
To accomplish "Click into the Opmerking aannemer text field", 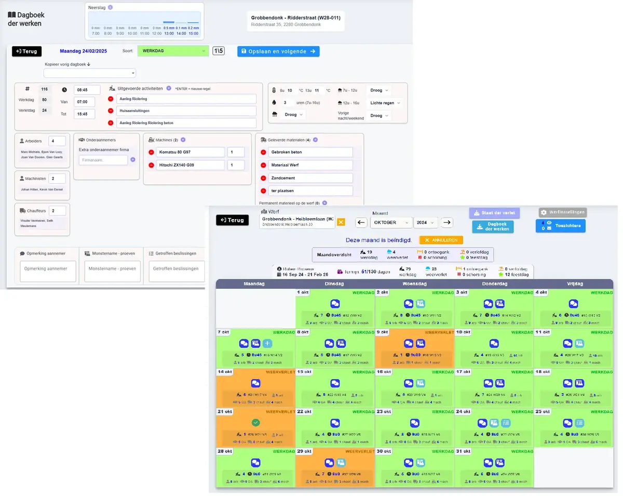I will coord(48,271).
